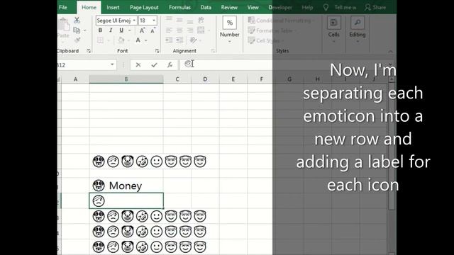Click the Middle Align icon
The height and width of the screenshot is (255, 454).
[x=179, y=20]
